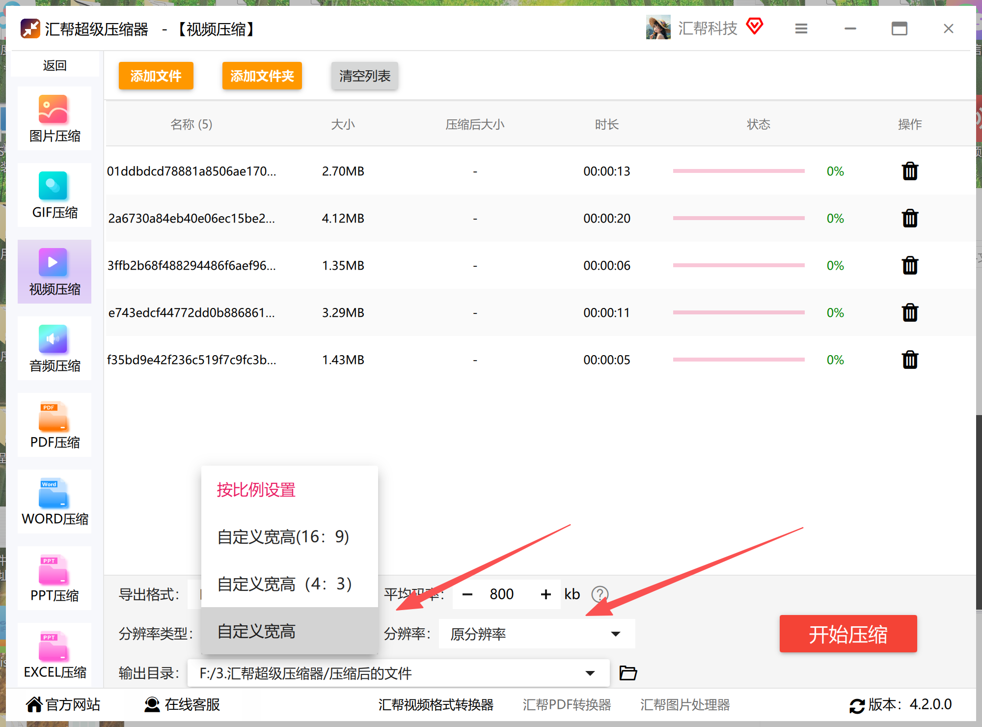Open 汇帮图片处理器 link
This screenshot has width=982, height=727.
tap(685, 705)
